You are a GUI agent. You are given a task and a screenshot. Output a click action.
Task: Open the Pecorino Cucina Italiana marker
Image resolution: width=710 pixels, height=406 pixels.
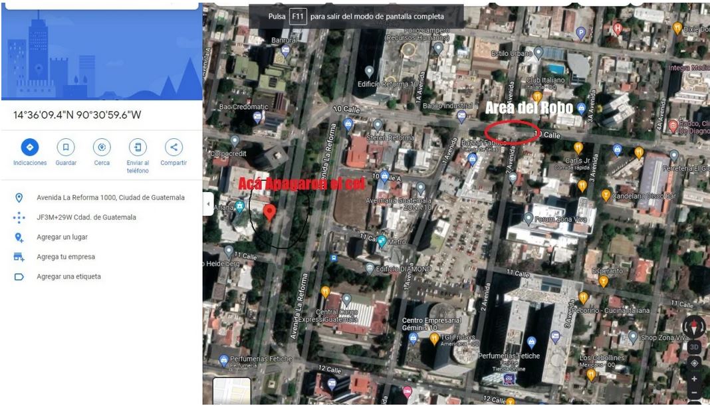(x=583, y=298)
